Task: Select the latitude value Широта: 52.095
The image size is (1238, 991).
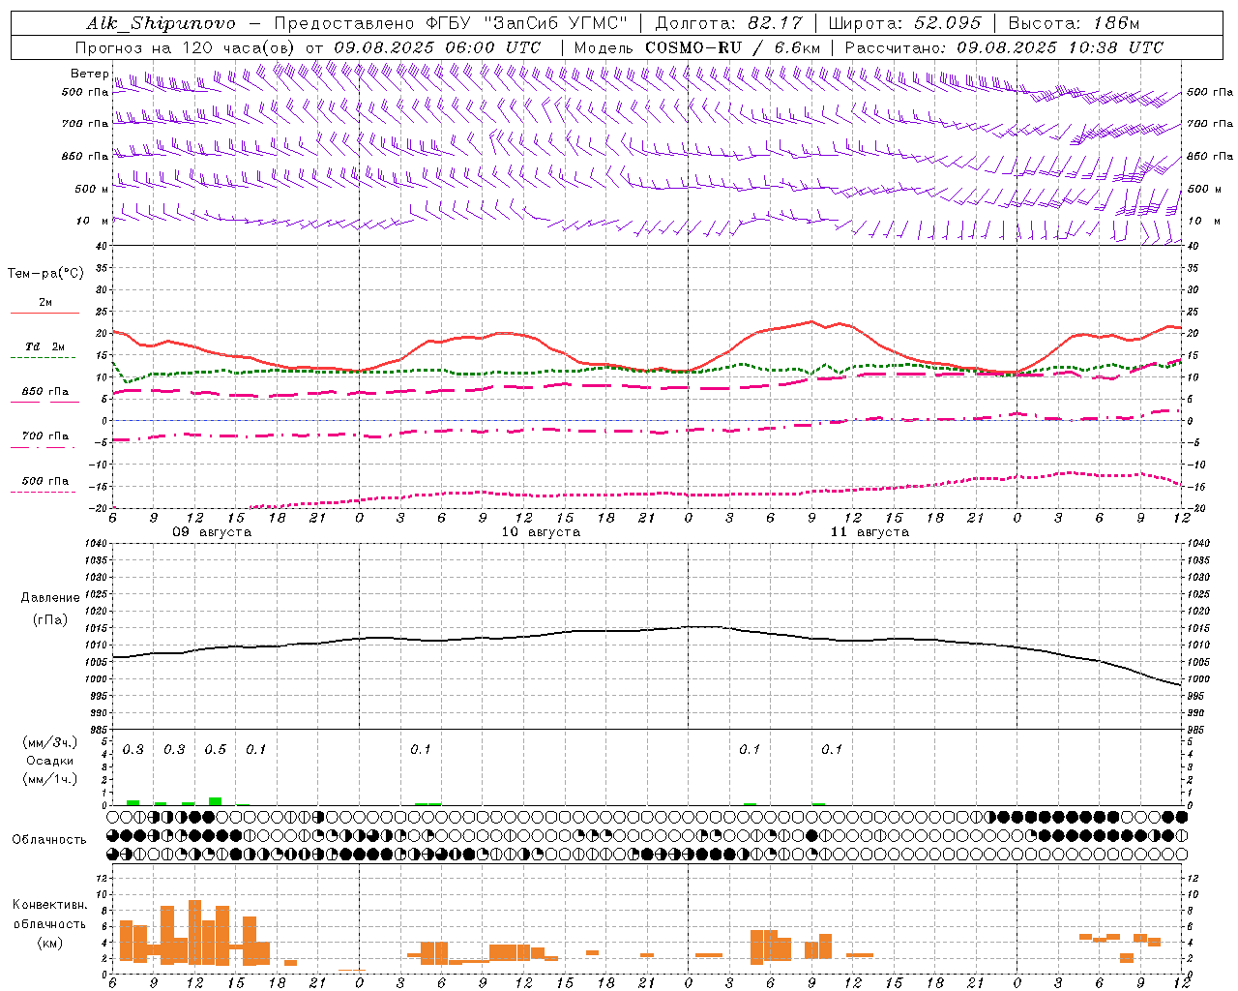Action: [x=905, y=23]
